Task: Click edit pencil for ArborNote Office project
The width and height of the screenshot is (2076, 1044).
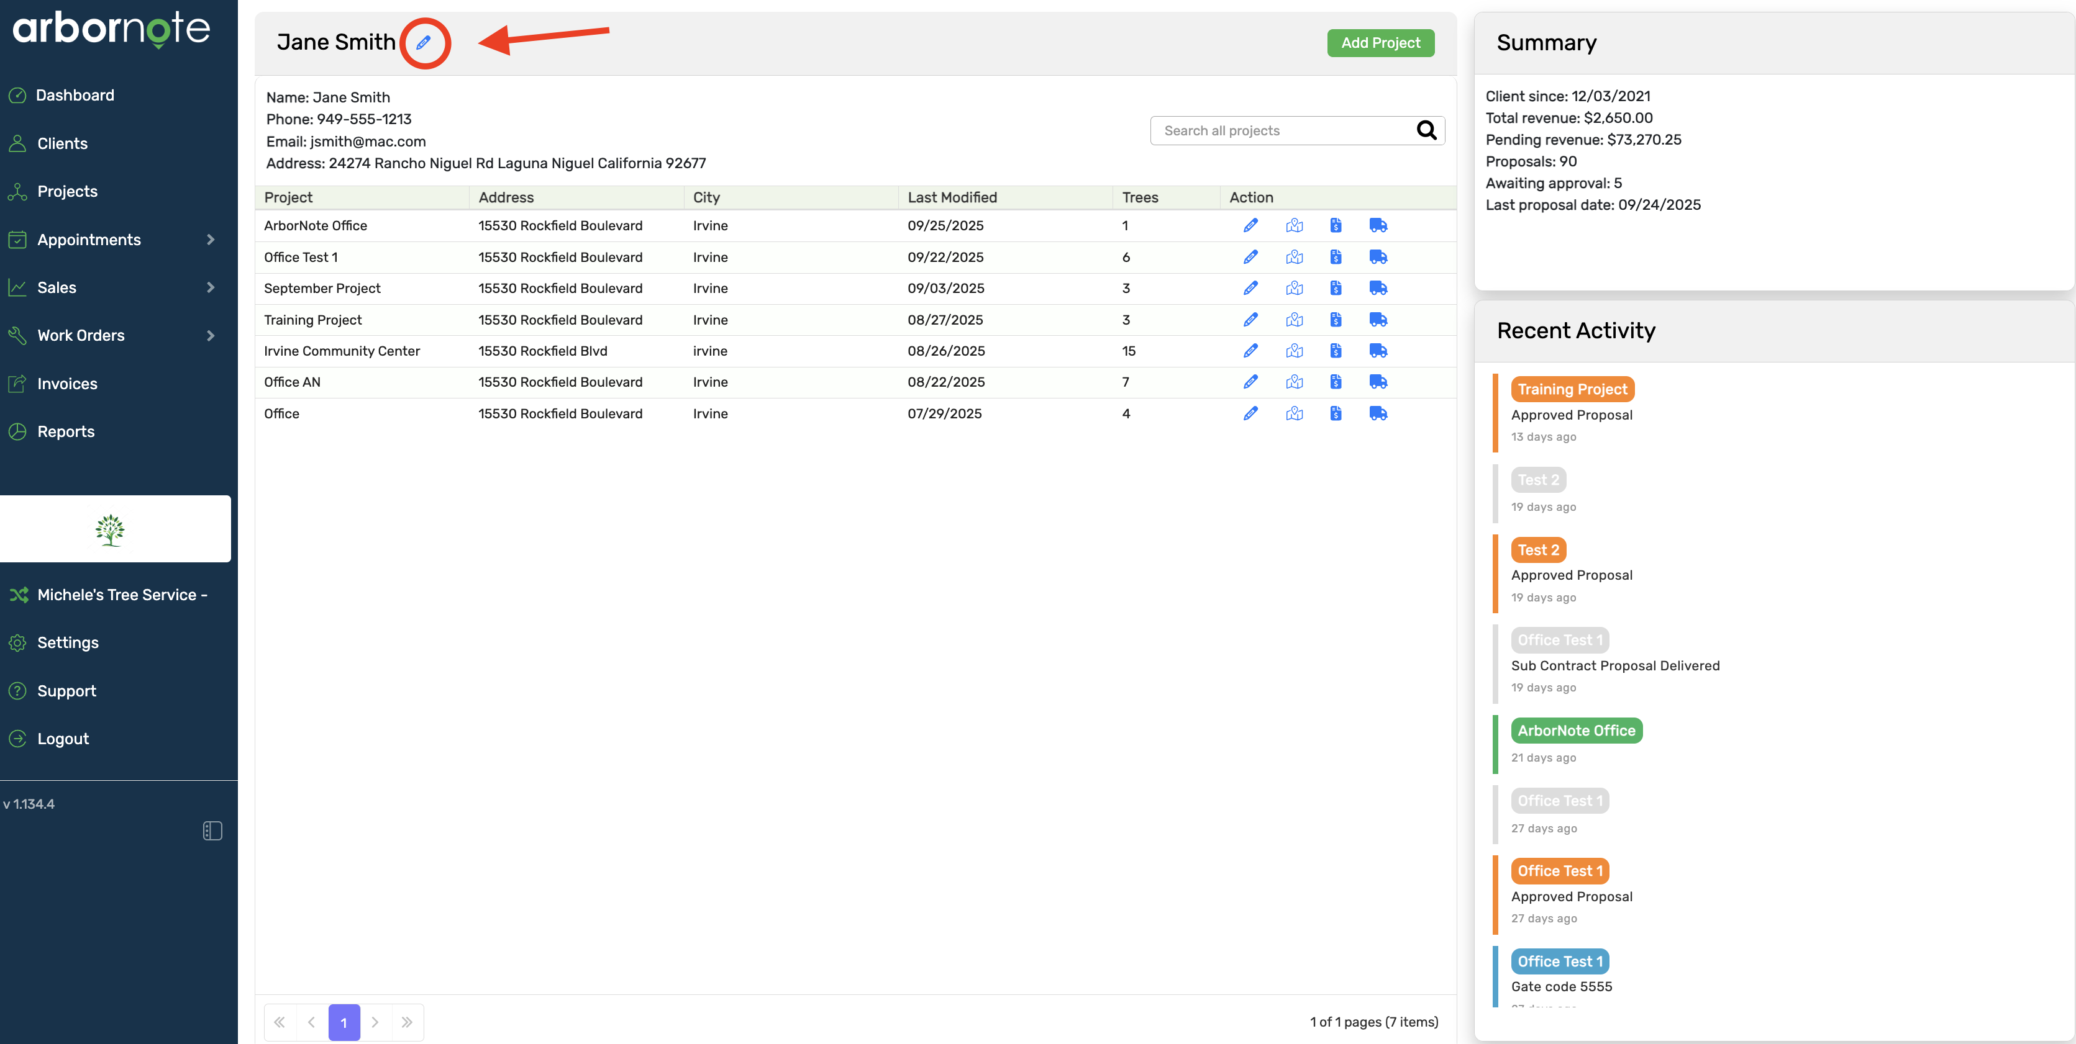Action: click(x=1250, y=225)
